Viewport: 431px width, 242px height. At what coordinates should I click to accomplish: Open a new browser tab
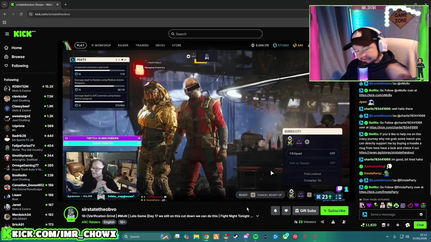(x=65, y=5)
